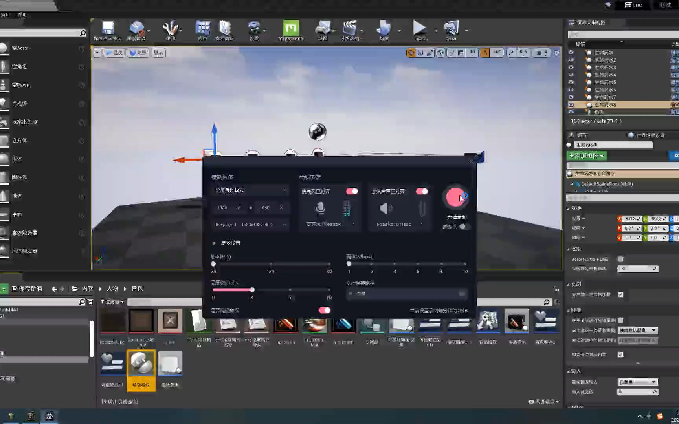
Task: Disable the 系统声音已打开 system audio toggle
Action: (x=422, y=191)
